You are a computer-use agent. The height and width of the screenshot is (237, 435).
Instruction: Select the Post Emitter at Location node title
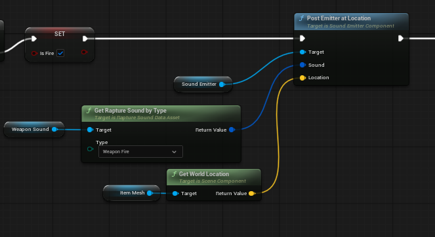pyautogui.click(x=339, y=18)
